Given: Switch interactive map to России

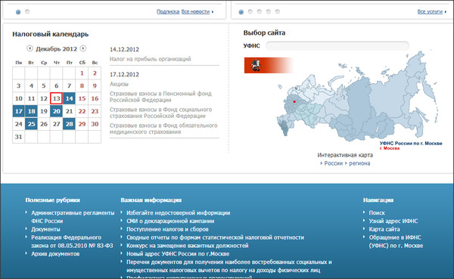Looking at the screenshot, I should pyautogui.click(x=333, y=163).
